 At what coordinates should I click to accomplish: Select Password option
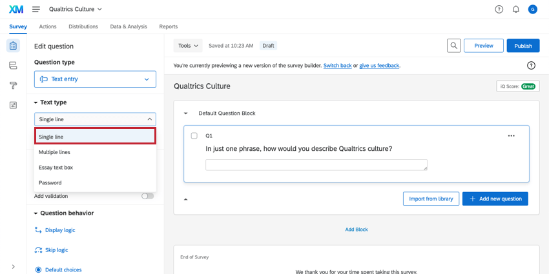(95, 183)
